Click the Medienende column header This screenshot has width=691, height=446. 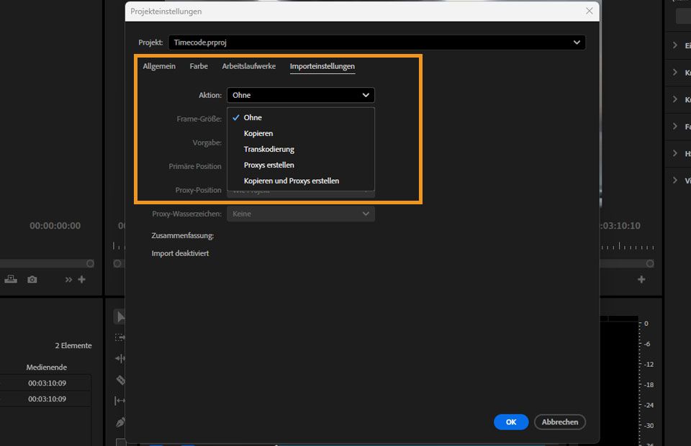point(46,367)
